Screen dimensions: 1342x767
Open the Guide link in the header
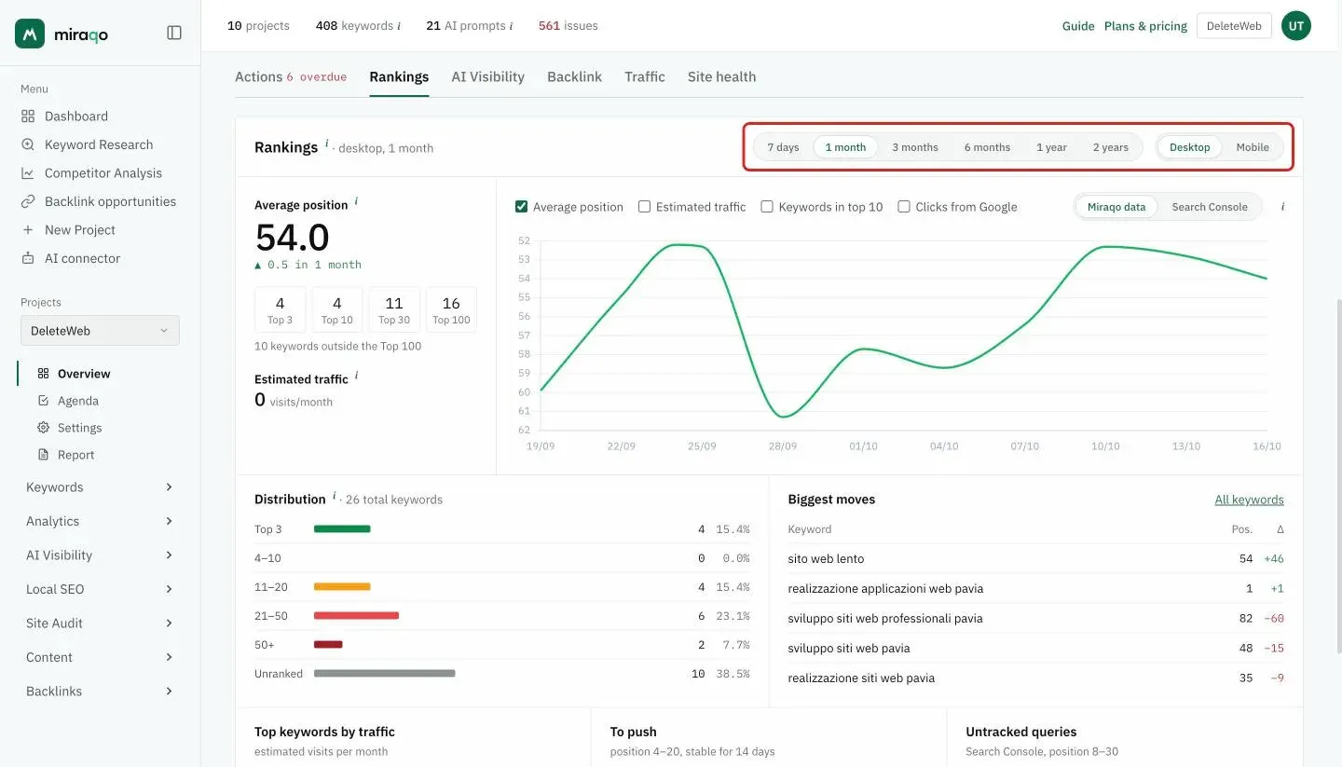pyautogui.click(x=1078, y=26)
